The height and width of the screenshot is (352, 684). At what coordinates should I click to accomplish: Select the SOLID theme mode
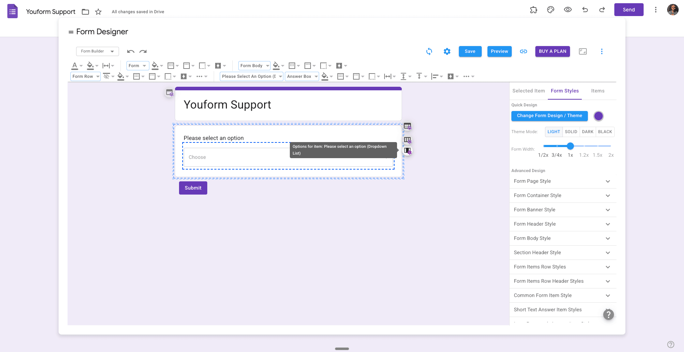(571, 132)
